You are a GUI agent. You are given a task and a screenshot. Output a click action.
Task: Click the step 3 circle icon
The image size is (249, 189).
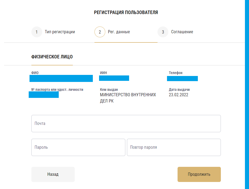[163, 32]
